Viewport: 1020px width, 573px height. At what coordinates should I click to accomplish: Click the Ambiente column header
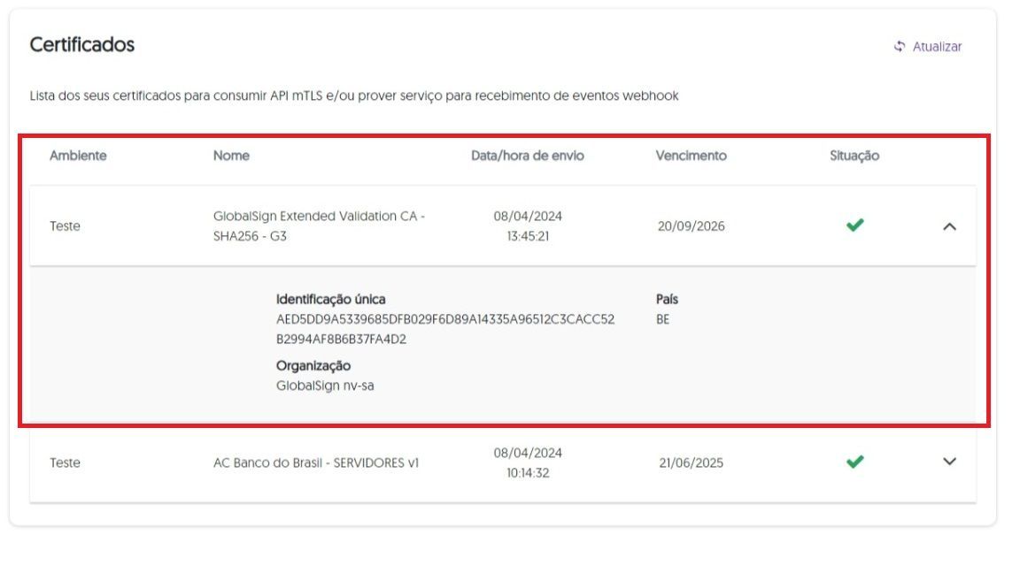point(78,156)
